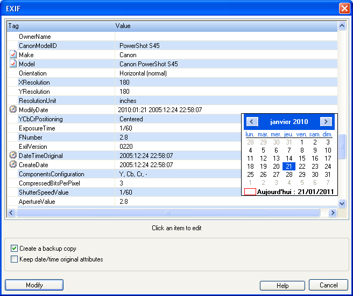The image size is (353, 296).
Task: Click the Modify button
Action: pos(34,285)
